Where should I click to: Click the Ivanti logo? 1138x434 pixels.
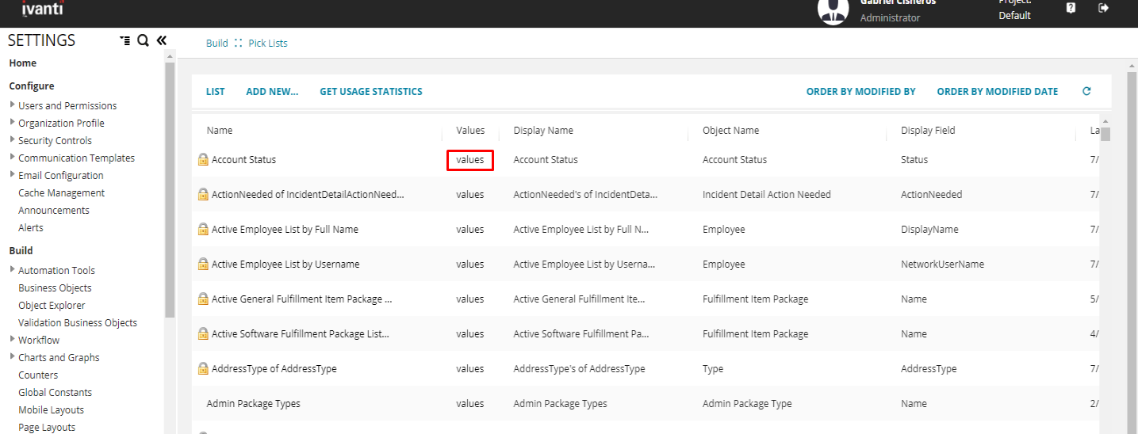43,8
